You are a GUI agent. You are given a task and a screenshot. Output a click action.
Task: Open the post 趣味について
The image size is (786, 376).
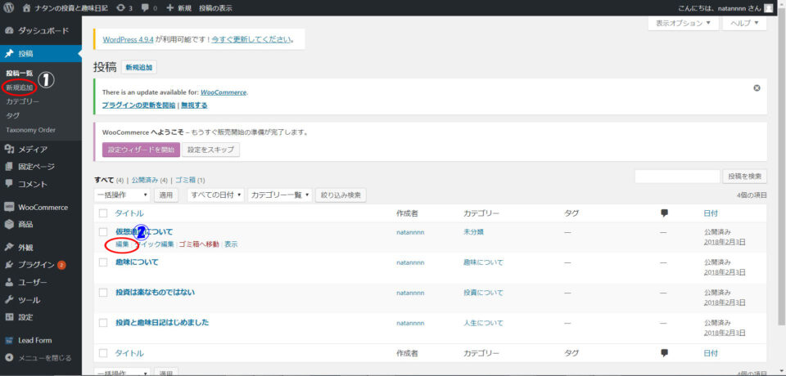(x=137, y=262)
